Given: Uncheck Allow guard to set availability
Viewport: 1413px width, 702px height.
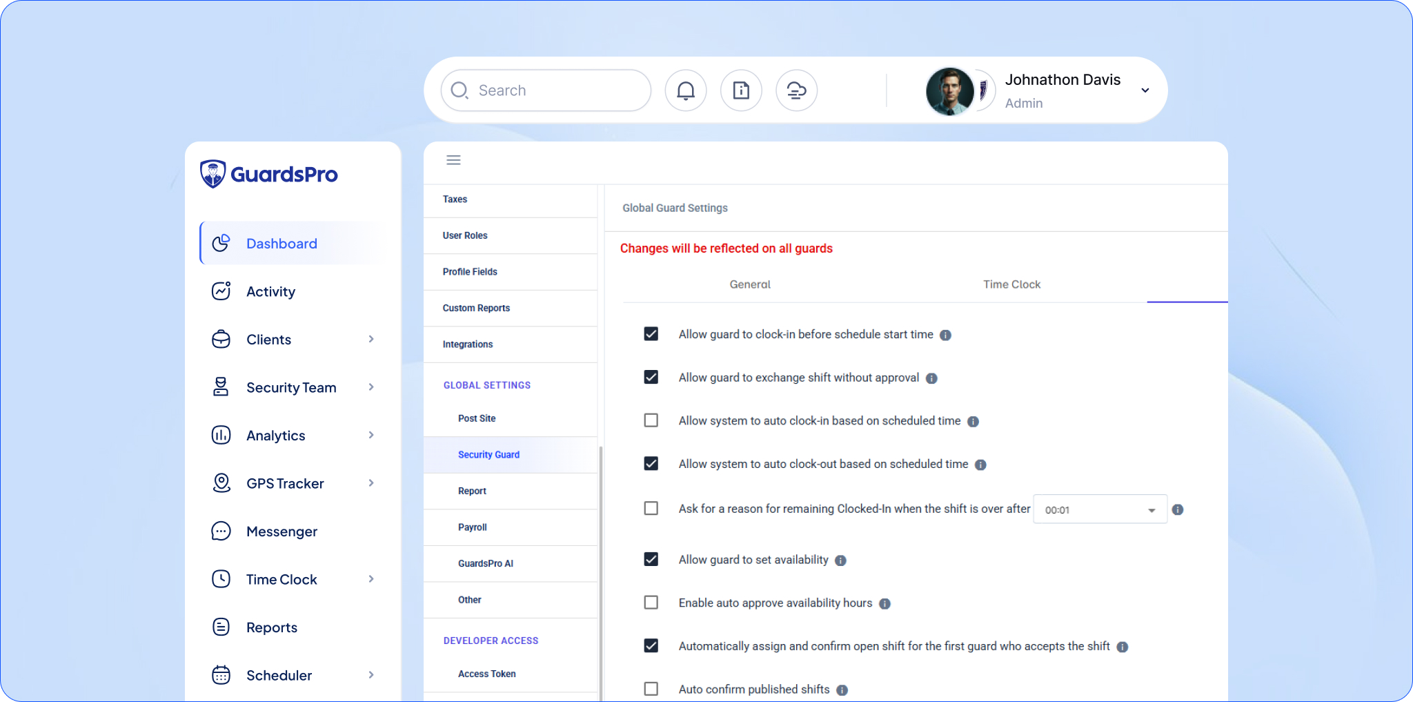Looking at the screenshot, I should (651, 559).
